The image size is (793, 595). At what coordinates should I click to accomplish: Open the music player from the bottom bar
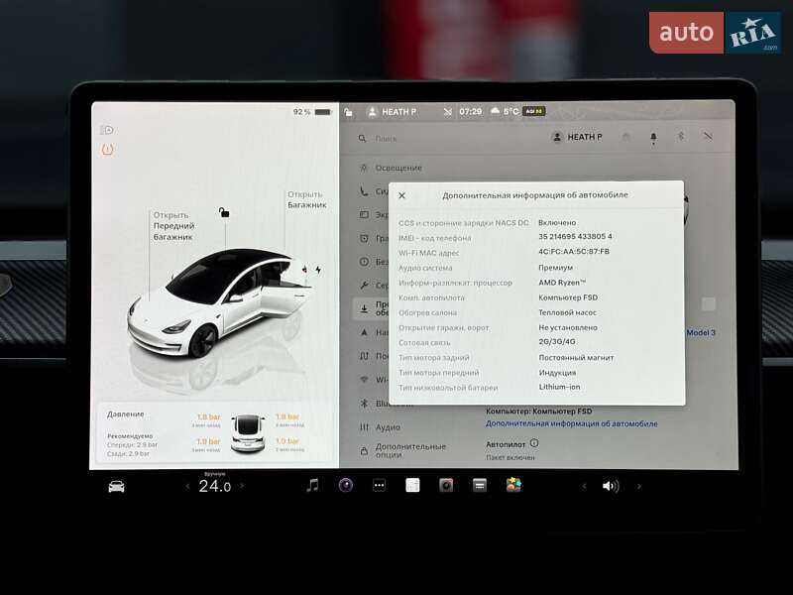pyautogui.click(x=311, y=486)
